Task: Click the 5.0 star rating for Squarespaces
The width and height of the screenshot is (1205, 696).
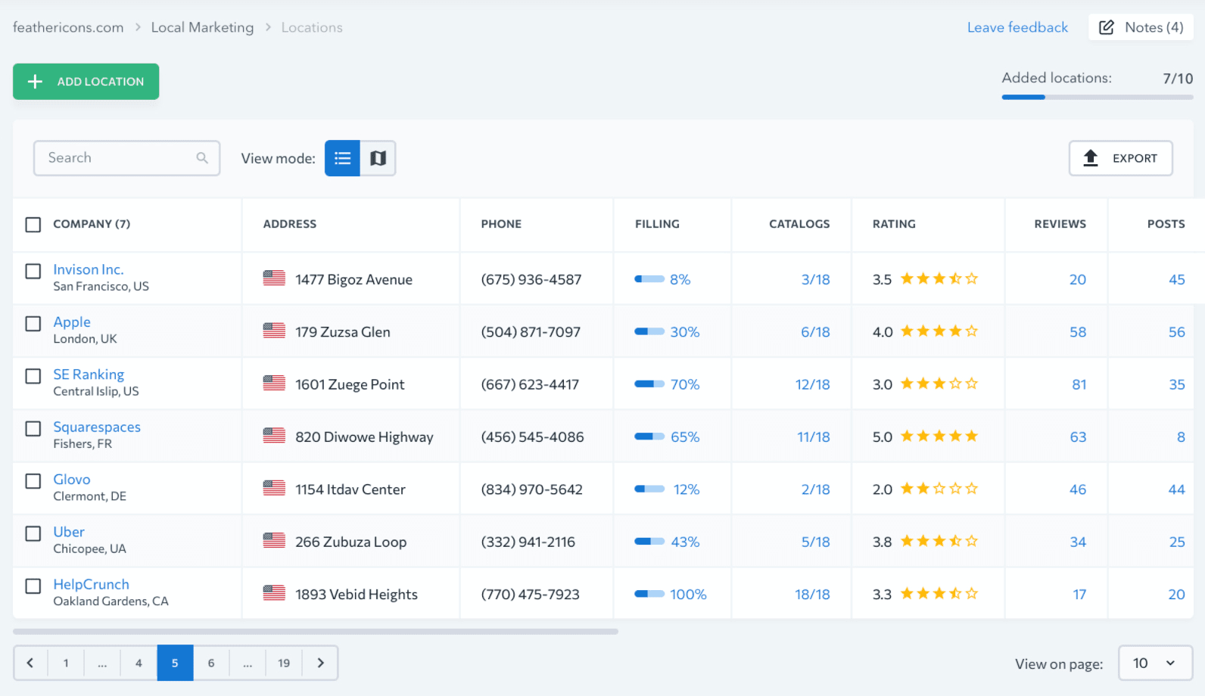Action: point(939,437)
